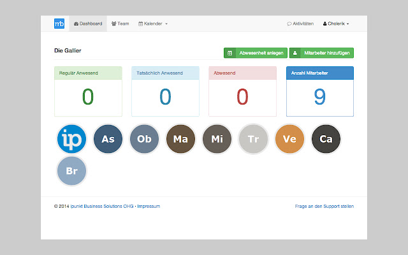Select the gray Tr avatar

(x=253, y=139)
